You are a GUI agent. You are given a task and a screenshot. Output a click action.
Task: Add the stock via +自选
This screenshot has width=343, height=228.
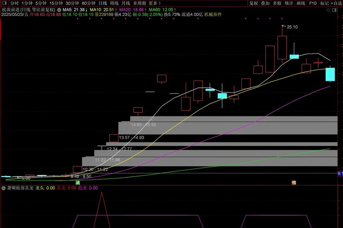[336, 3]
